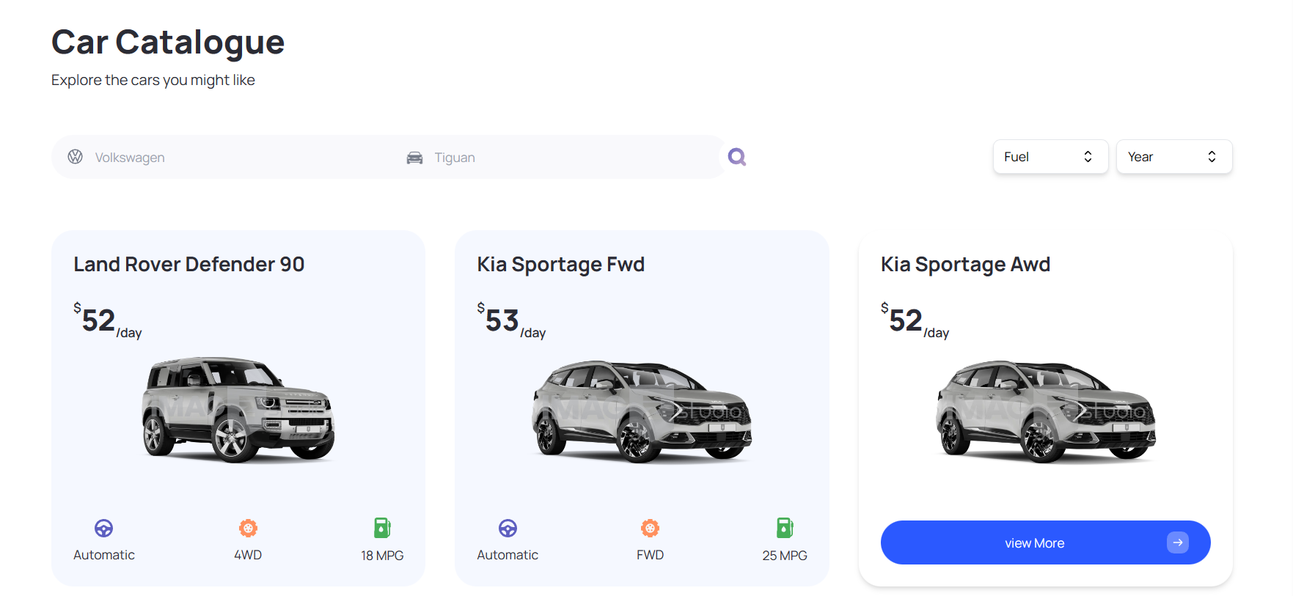Select the Kia Sportage Fwd car image
1293x596 pixels.
click(642, 412)
